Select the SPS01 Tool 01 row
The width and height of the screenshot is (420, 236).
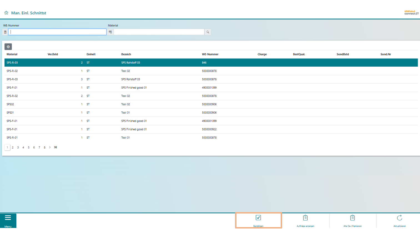click(x=111, y=113)
